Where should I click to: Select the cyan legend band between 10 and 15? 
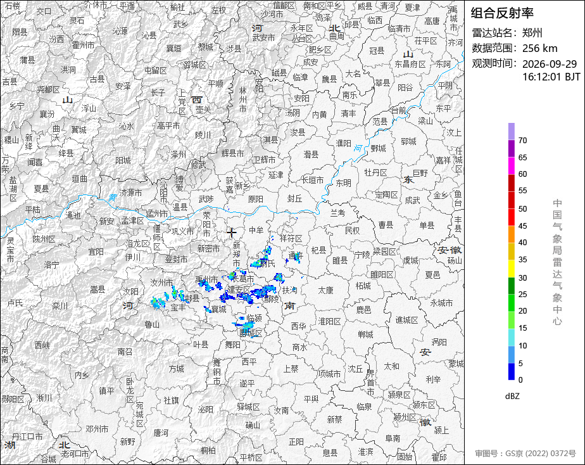tap(511, 338)
